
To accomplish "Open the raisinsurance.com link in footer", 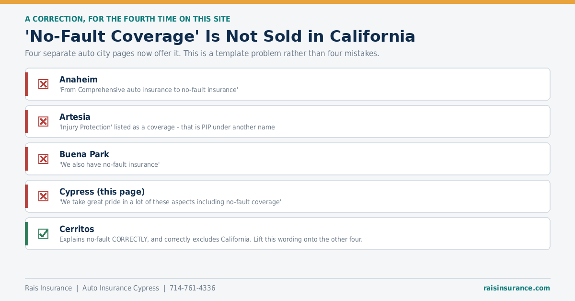I will [517, 288].
